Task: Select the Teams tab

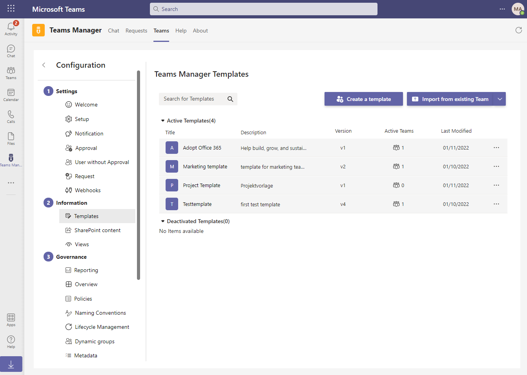Action: [161, 31]
